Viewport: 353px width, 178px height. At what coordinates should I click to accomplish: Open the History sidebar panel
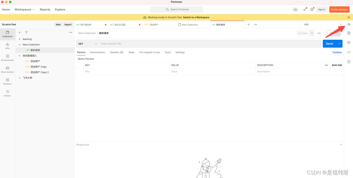click(7, 93)
